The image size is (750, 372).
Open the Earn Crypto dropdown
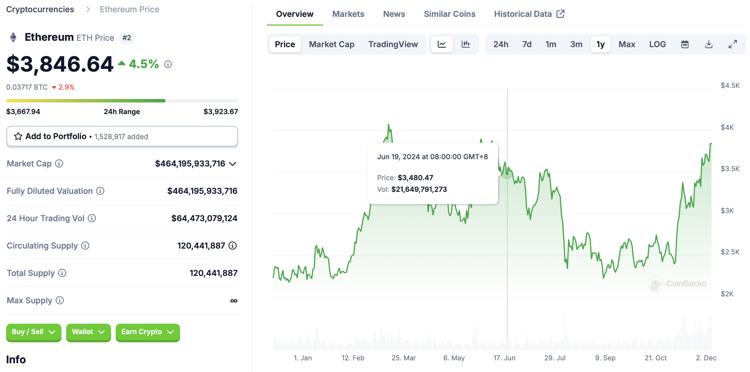coord(147,332)
